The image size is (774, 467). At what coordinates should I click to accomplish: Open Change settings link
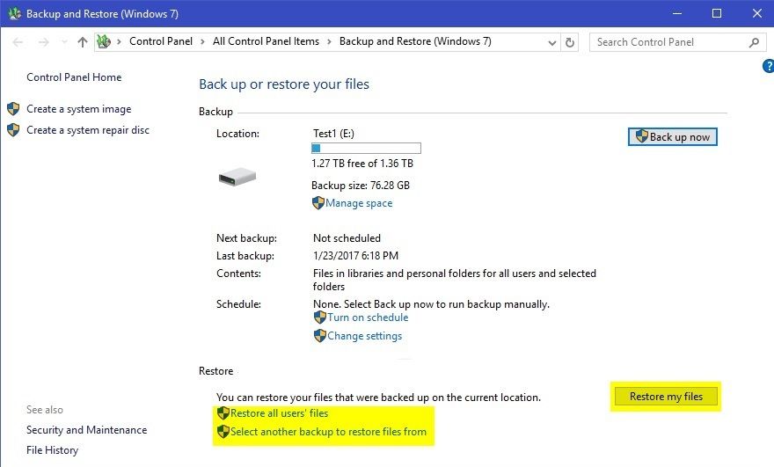point(365,336)
